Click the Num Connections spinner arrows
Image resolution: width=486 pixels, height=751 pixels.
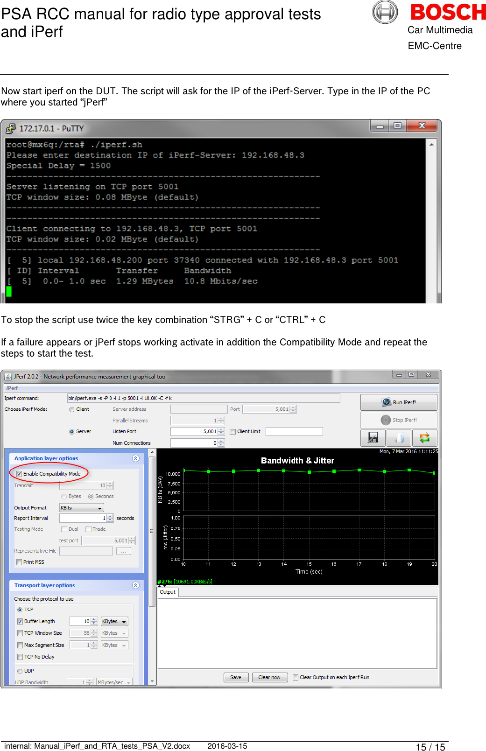click(x=221, y=443)
